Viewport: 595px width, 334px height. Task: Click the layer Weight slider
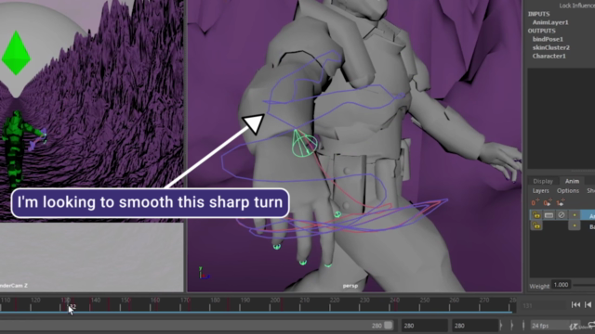tap(584, 285)
